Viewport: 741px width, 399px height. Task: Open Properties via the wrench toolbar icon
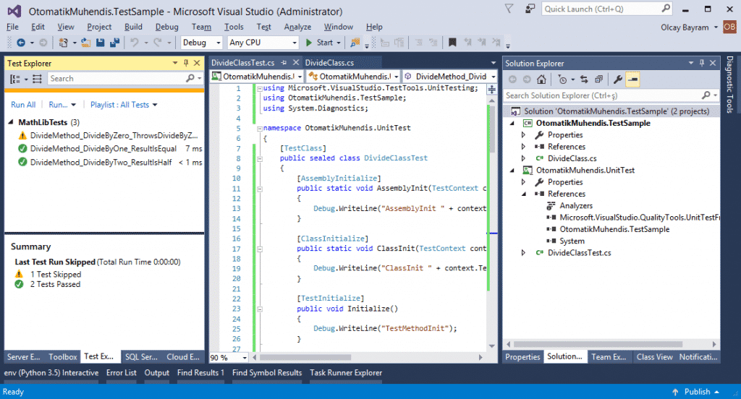click(x=618, y=80)
